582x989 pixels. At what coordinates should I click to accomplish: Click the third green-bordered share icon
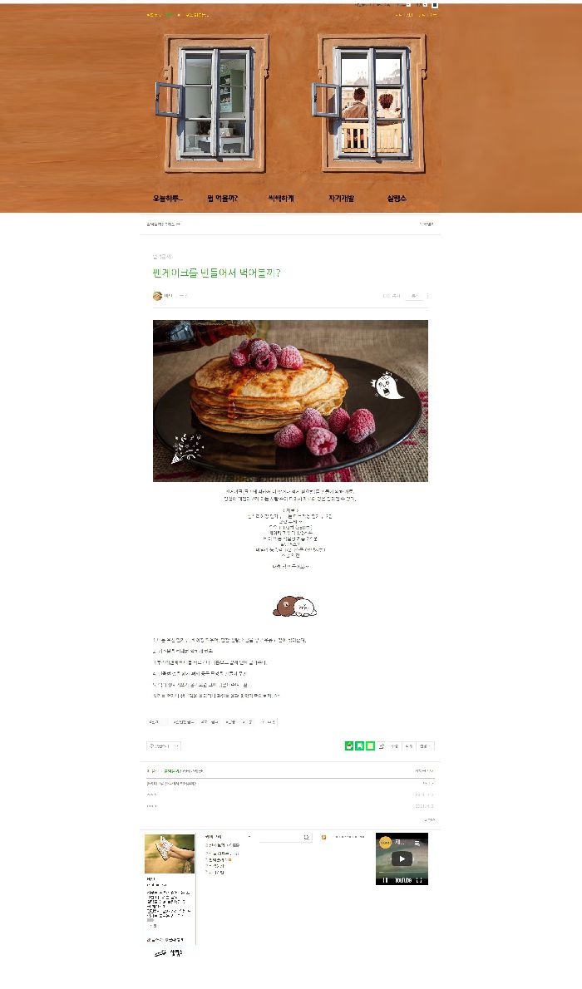click(x=371, y=745)
